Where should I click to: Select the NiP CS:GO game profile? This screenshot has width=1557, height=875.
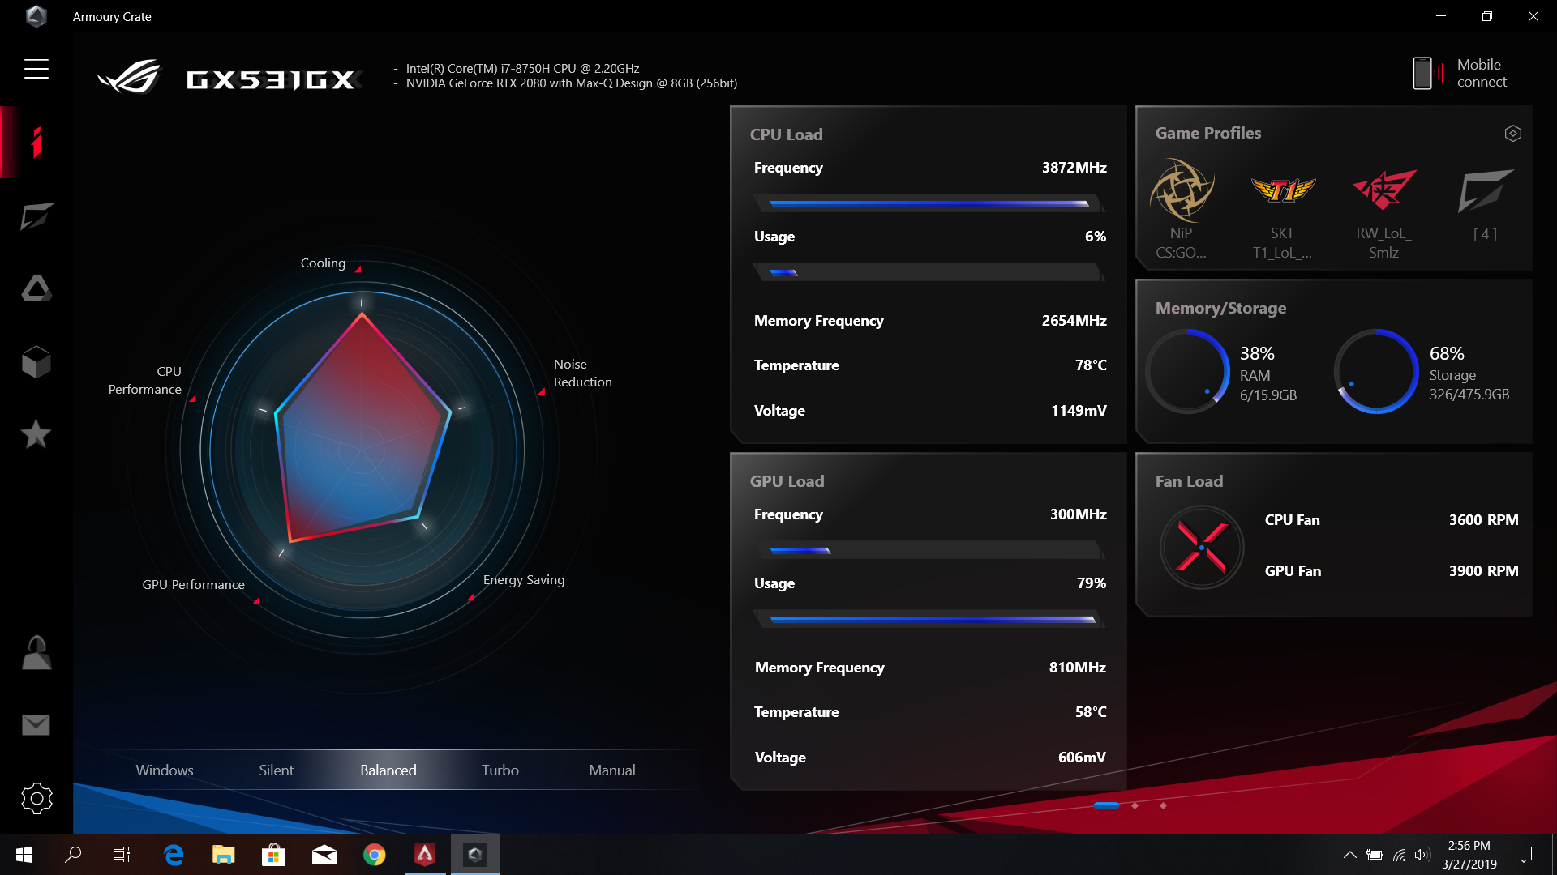(x=1182, y=210)
